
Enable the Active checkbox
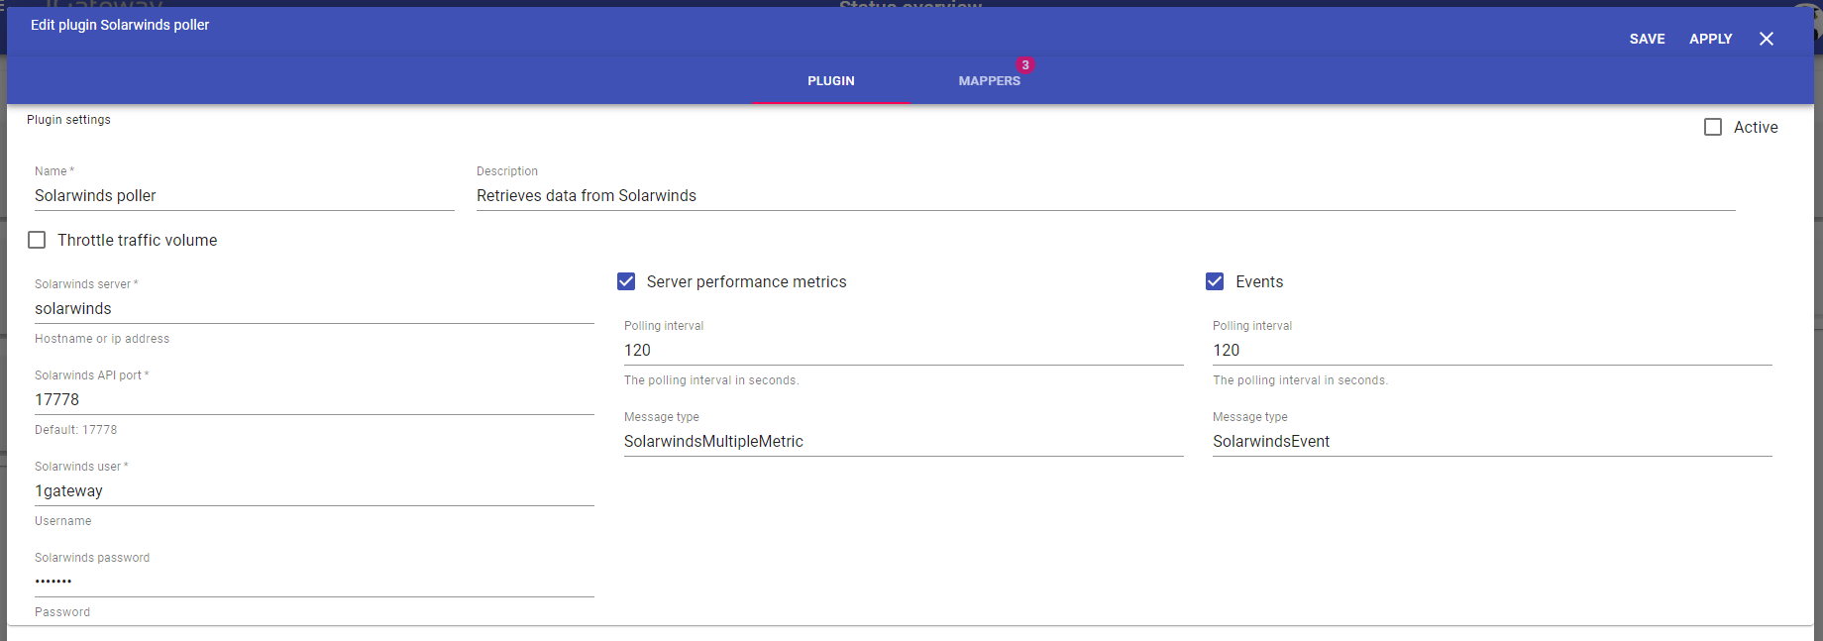click(x=1713, y=127)
